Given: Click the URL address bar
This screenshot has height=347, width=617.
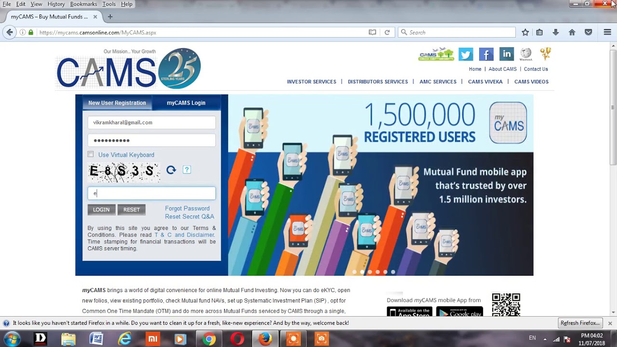Looking at the screenshot, I should [201, 32].
